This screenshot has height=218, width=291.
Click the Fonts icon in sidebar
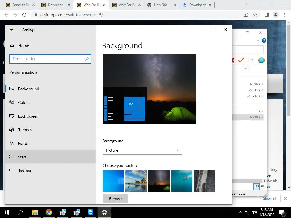pyautogui.click(x=11, y=143)
